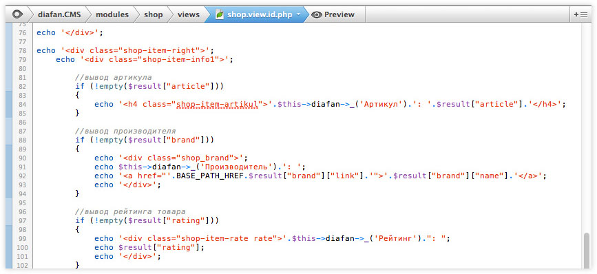Open the shop.view.id.php dropdown arrow

tap(299, 14)
